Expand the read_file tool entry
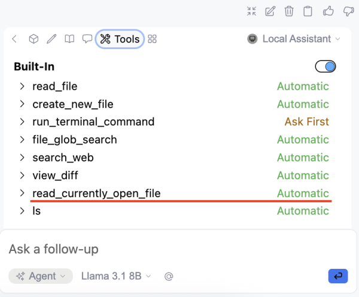Viewport: 359px width, 297px height. [22, 86]
